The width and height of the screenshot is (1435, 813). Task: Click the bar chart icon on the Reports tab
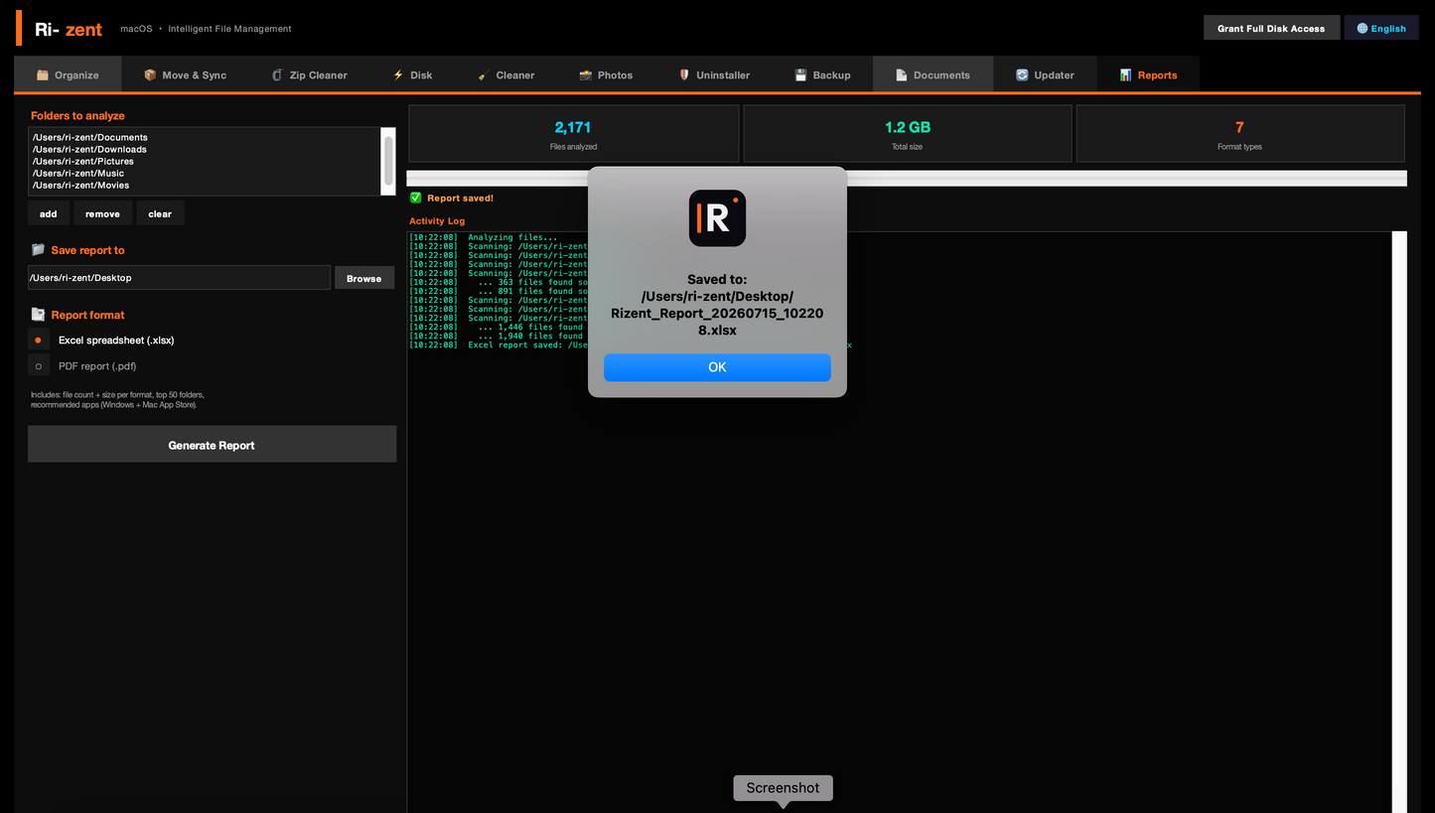(x=1125, y=75)
